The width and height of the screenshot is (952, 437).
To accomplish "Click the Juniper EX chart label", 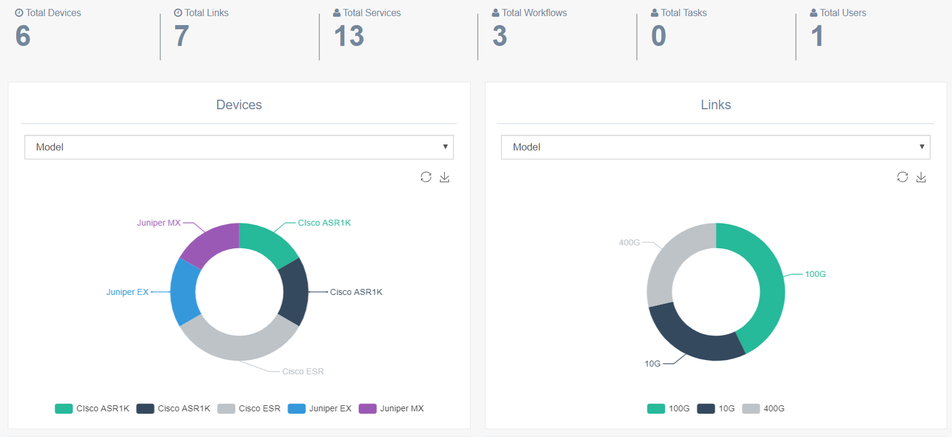I will click(x=127, y=292).
